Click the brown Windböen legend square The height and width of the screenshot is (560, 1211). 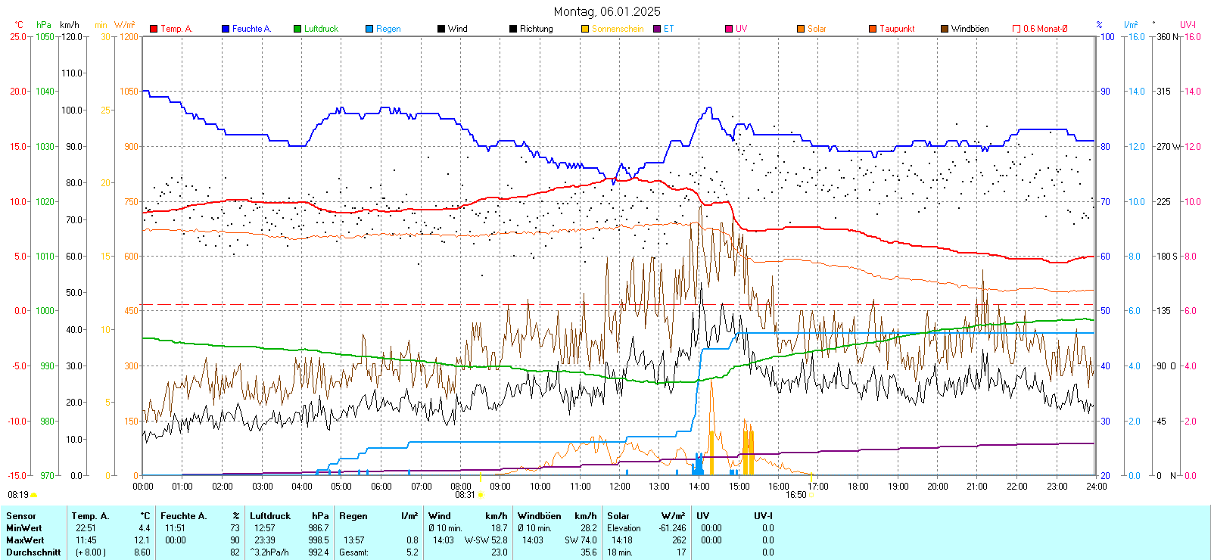[x=945, y=29]
